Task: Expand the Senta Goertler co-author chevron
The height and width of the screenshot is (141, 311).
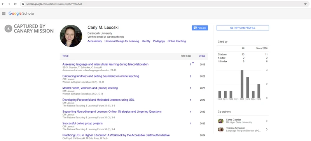Action: [267, 121]
